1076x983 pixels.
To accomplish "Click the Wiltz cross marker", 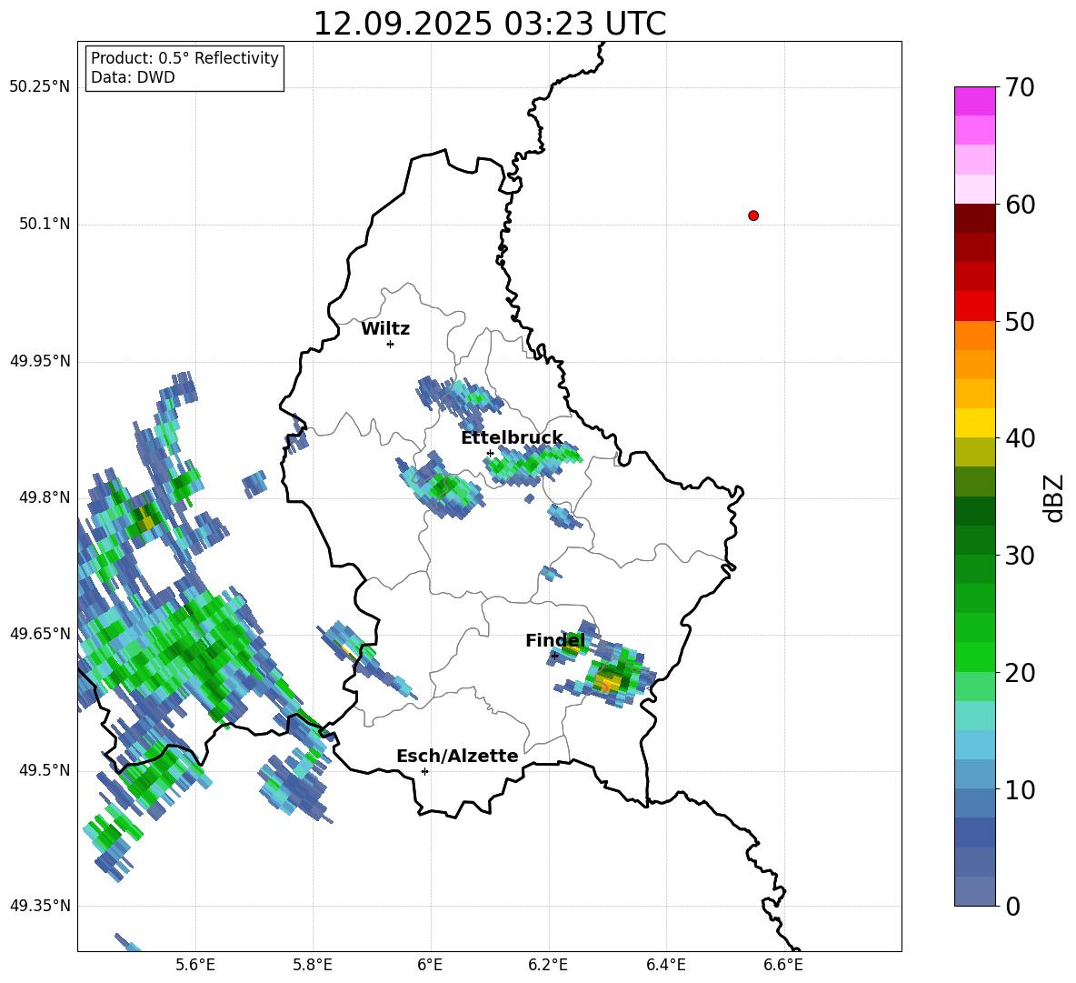I will [391, 344].
